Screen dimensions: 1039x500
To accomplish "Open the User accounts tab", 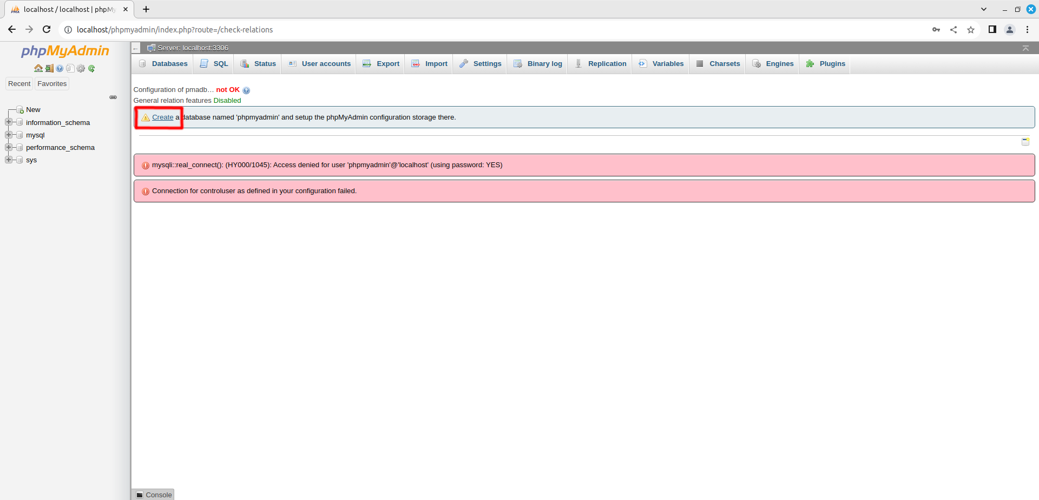I will tap(319, 64).
